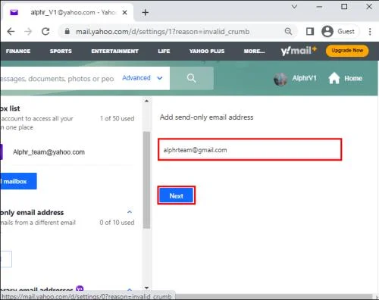Select the alphr_V1@yahoo.com browser tab

point(68,12)
